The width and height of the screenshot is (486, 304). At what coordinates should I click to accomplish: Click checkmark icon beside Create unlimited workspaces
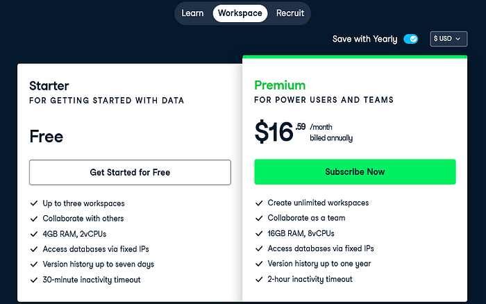259,203
